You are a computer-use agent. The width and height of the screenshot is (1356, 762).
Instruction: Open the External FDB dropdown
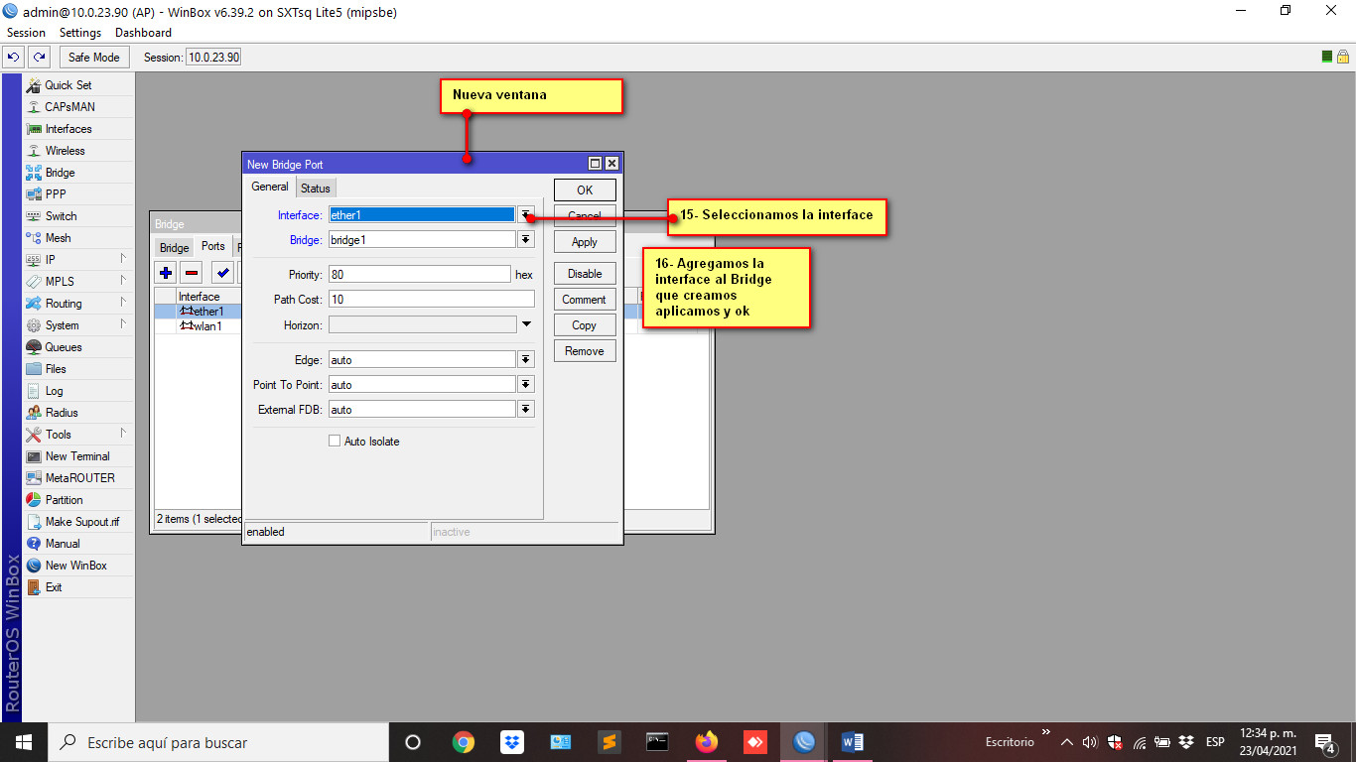(525, 410)
